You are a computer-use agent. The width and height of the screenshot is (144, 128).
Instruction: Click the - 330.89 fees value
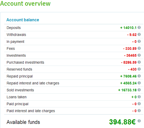pos(130,49)
